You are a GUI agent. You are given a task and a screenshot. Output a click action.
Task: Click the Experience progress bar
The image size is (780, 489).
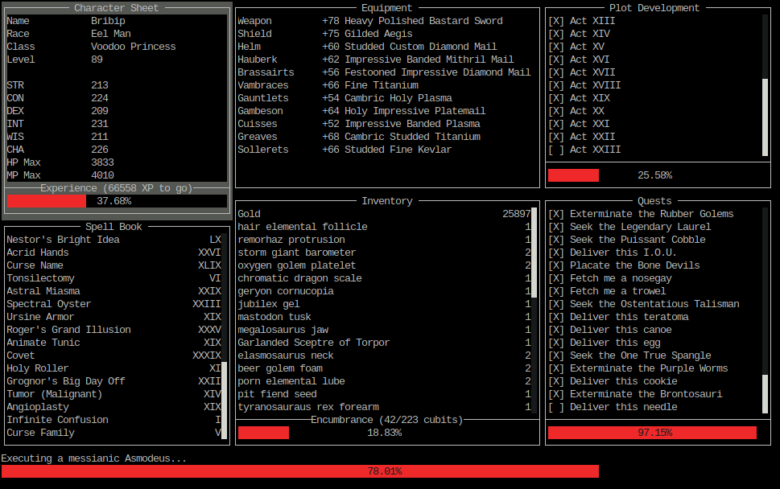116,201
